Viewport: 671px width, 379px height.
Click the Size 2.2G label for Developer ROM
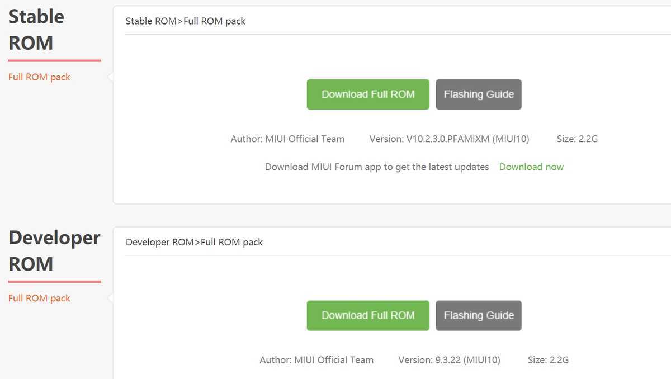[x=548, y=360]
